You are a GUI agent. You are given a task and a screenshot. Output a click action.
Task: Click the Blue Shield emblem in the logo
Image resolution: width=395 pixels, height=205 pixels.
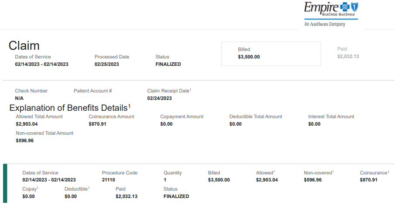tap(354, 7)
